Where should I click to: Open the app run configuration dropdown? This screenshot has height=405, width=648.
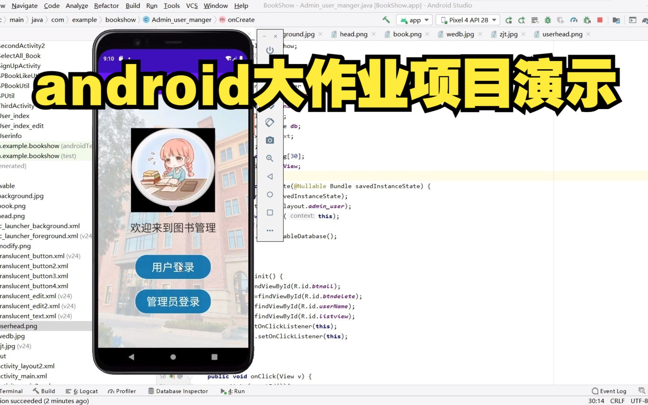click(x=414, y=20)
